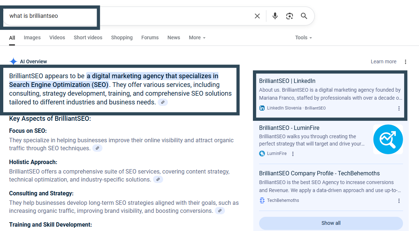Open source link under Holistic Approach
The height and width of the screenshot is (231, 419).
(158, 180)
